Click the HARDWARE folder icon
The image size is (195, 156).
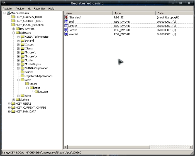point(18,29)
